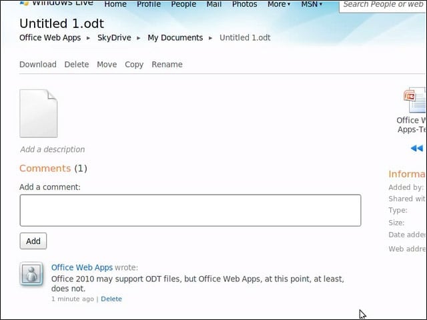This screenshot has width=427, height=320.
Task: Click the Office Web Apps user avatar
Action: coord(31,274)
